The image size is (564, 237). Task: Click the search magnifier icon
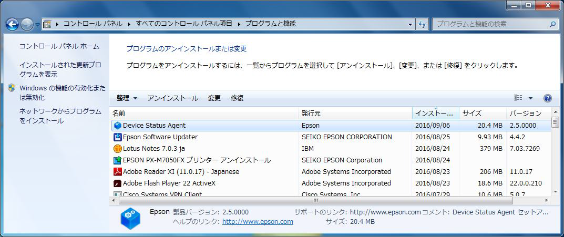coord(552,24)
